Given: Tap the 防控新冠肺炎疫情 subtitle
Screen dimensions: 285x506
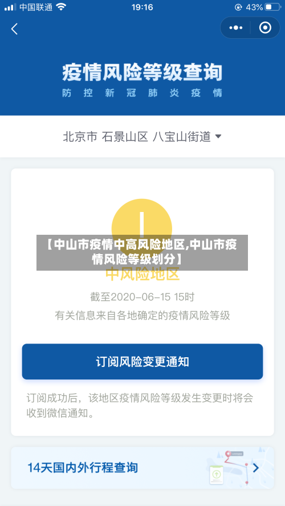Looking at the screenshot, I should pyautogui.click(x=142, y=93).
